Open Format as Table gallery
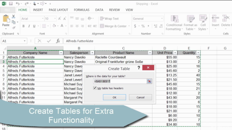This screenshot has width=232, height=130. [x=190, y=22]
